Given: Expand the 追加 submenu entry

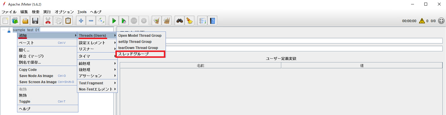Looking at the screenshot, I should (48, 35).
